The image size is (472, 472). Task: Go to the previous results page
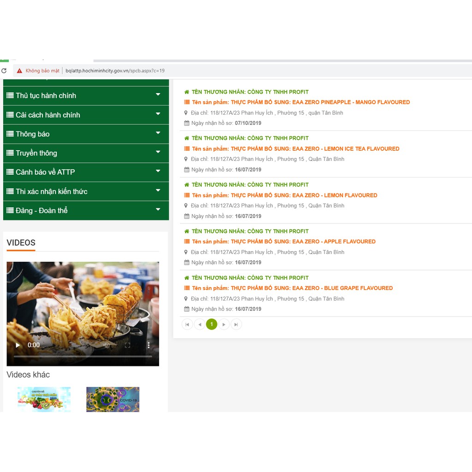pos(200,324)
